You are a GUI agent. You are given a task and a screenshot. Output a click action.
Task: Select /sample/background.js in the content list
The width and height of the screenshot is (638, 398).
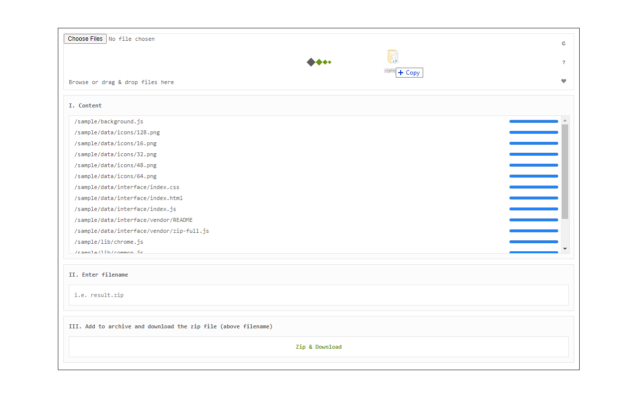(x=109, y=121)
